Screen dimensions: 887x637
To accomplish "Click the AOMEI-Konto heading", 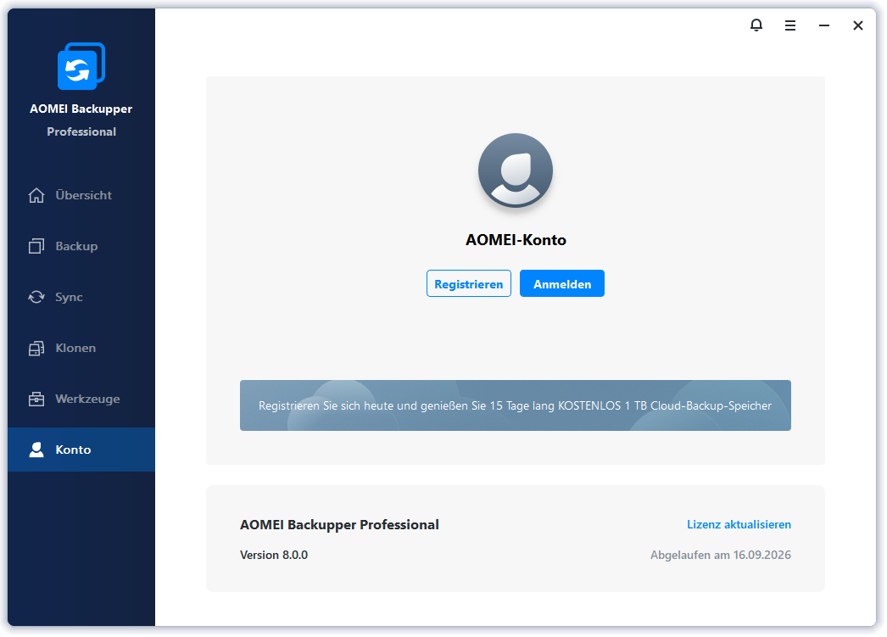I will click(516, 240).
